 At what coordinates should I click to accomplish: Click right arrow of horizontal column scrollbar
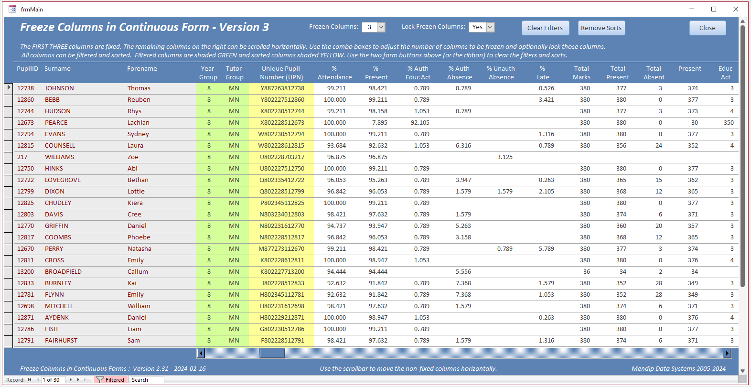click(728, 353)
